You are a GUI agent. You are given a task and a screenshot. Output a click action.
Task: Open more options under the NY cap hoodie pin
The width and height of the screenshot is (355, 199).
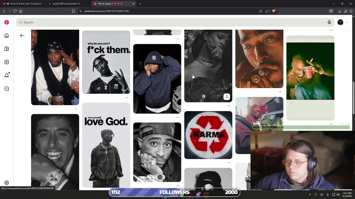[x=178, y=117]
